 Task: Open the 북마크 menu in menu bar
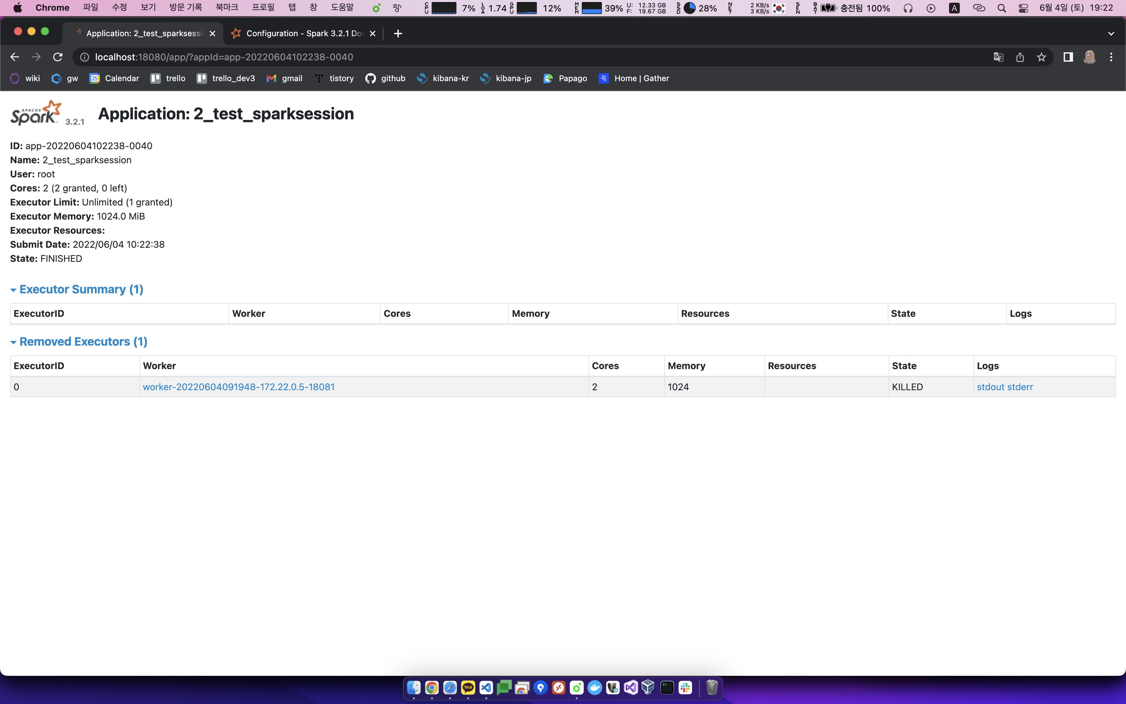[227, 8]
